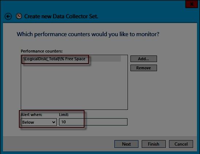Click Finish to complete the wizard
The image size is (200, 154).
(154, 144)
